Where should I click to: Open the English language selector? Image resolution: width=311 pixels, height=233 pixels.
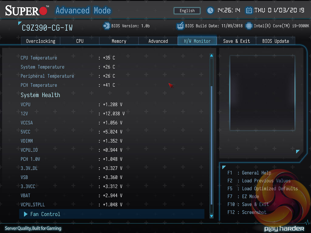click(x=187, y=11)
